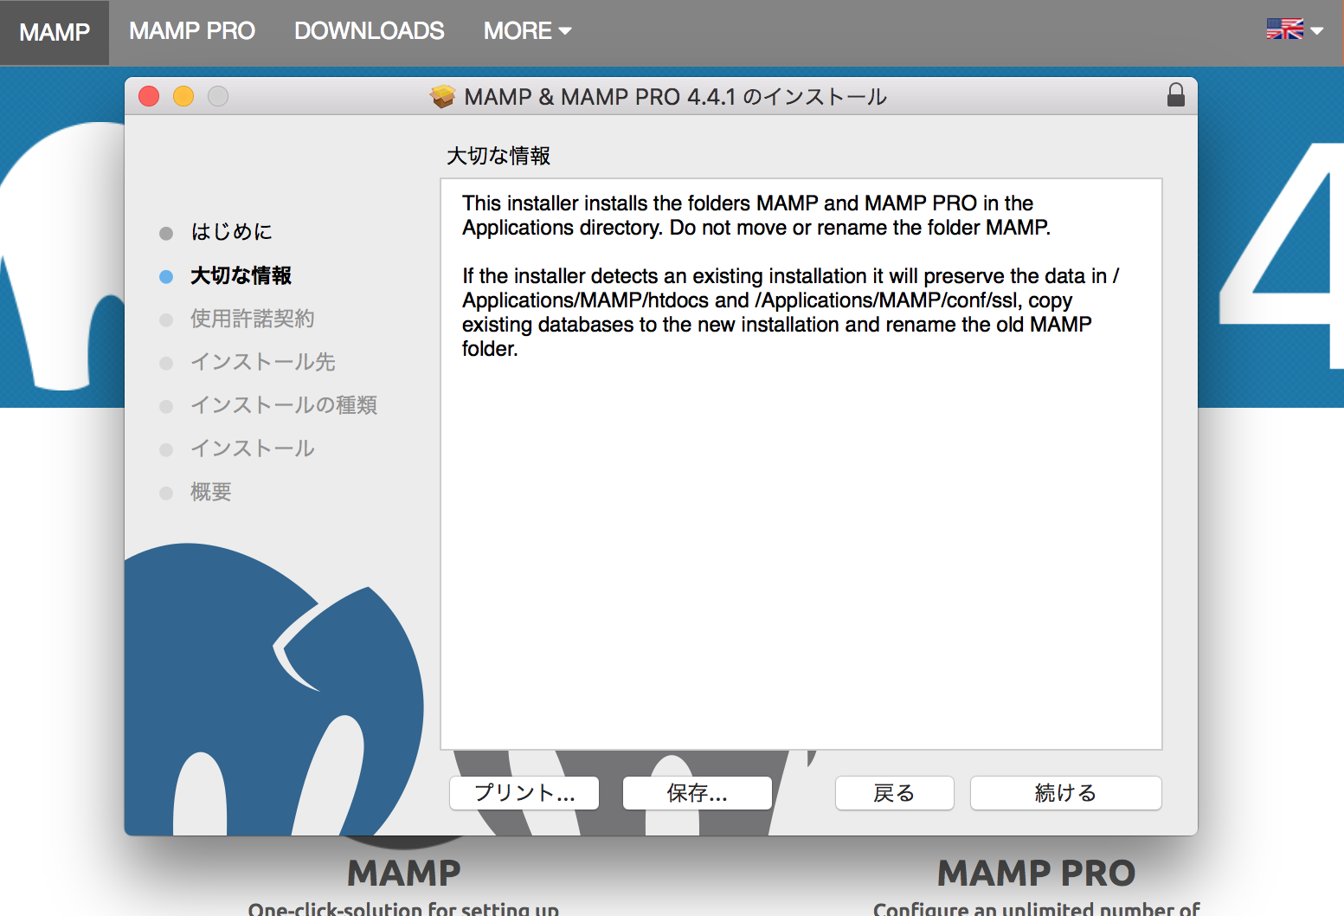Click the MAMP PRO heading on webpage
The height and width of the screenshot is (916, 1344).
[x=1036, y=874]
